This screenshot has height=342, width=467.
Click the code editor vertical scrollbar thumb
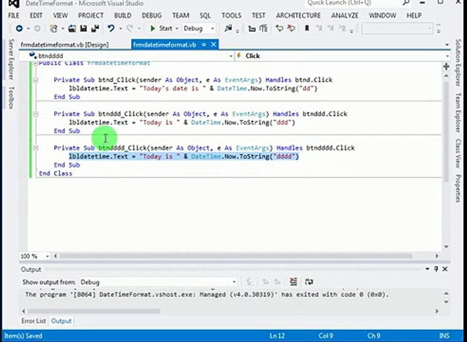[446, 131]
